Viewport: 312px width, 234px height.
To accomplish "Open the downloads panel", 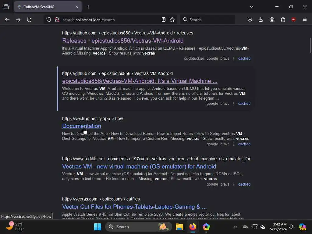I will tap(261, 20).
